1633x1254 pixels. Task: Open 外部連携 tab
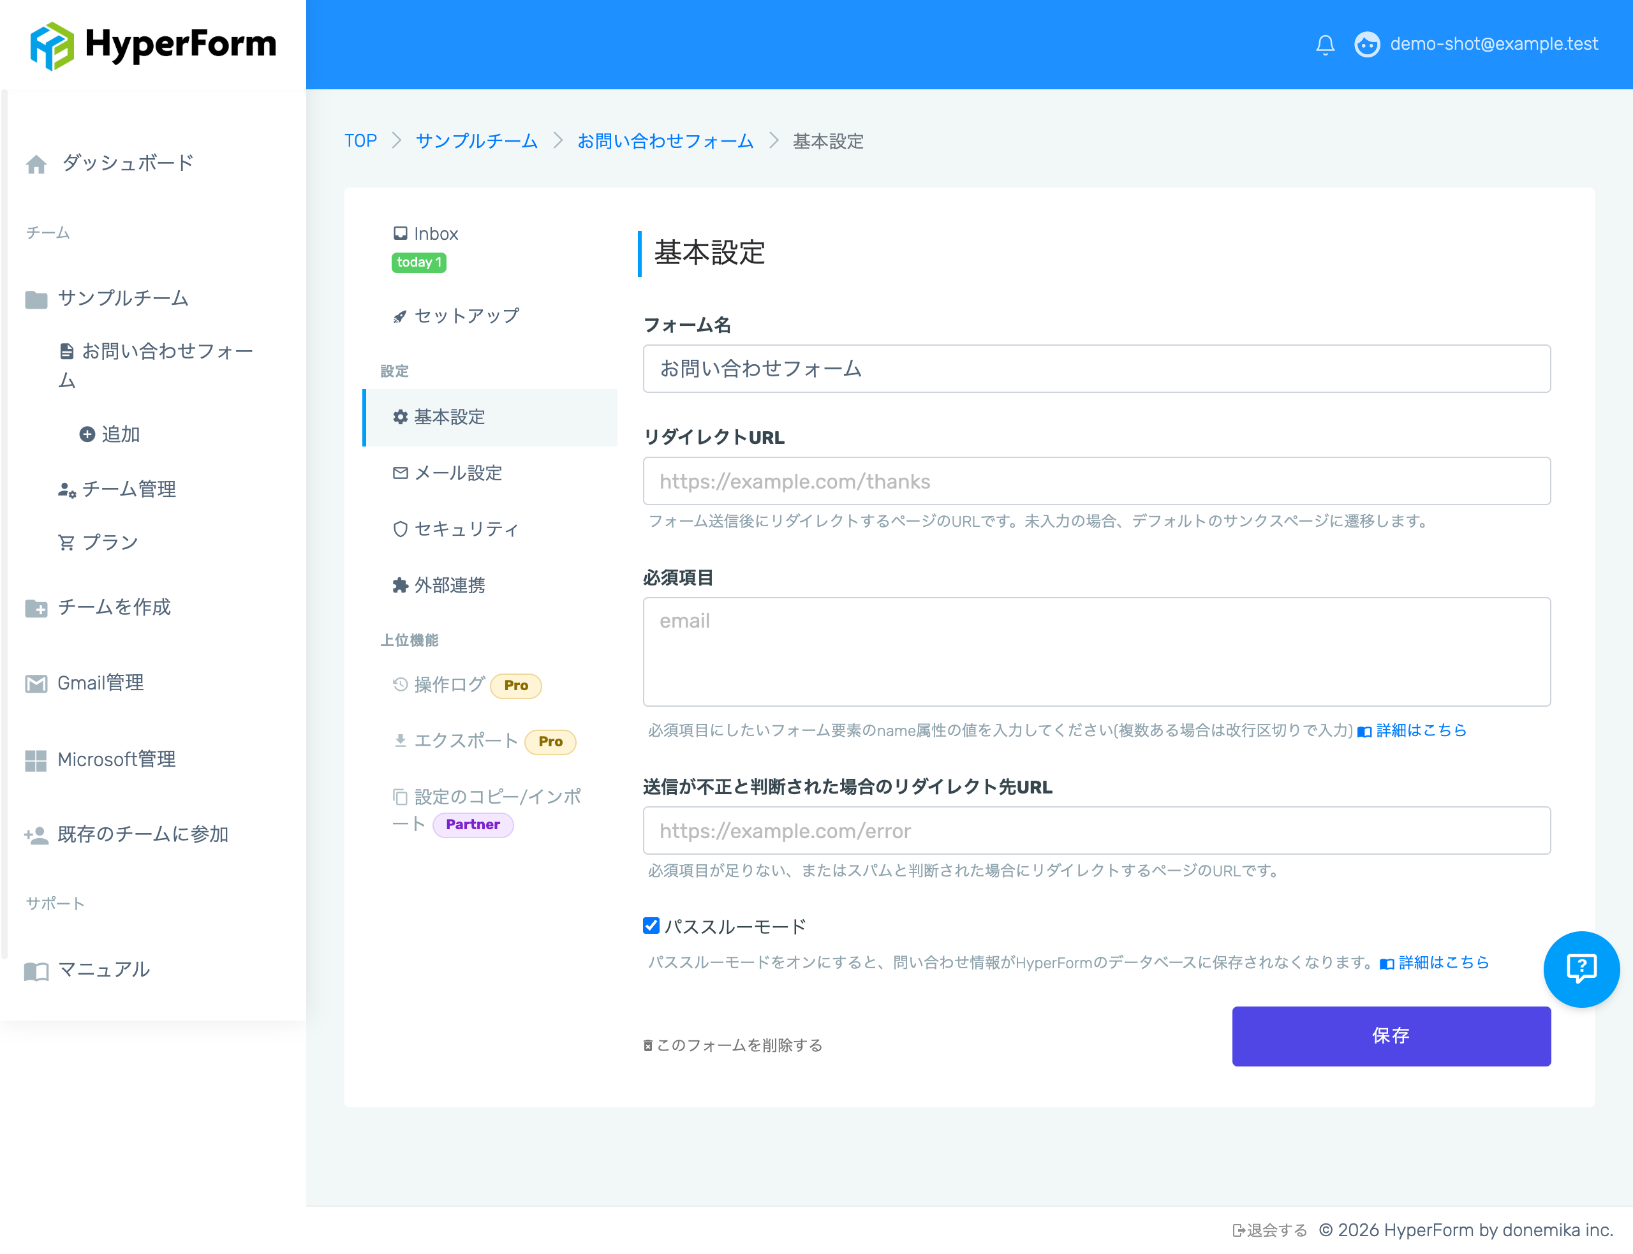(x=449, y=585)
